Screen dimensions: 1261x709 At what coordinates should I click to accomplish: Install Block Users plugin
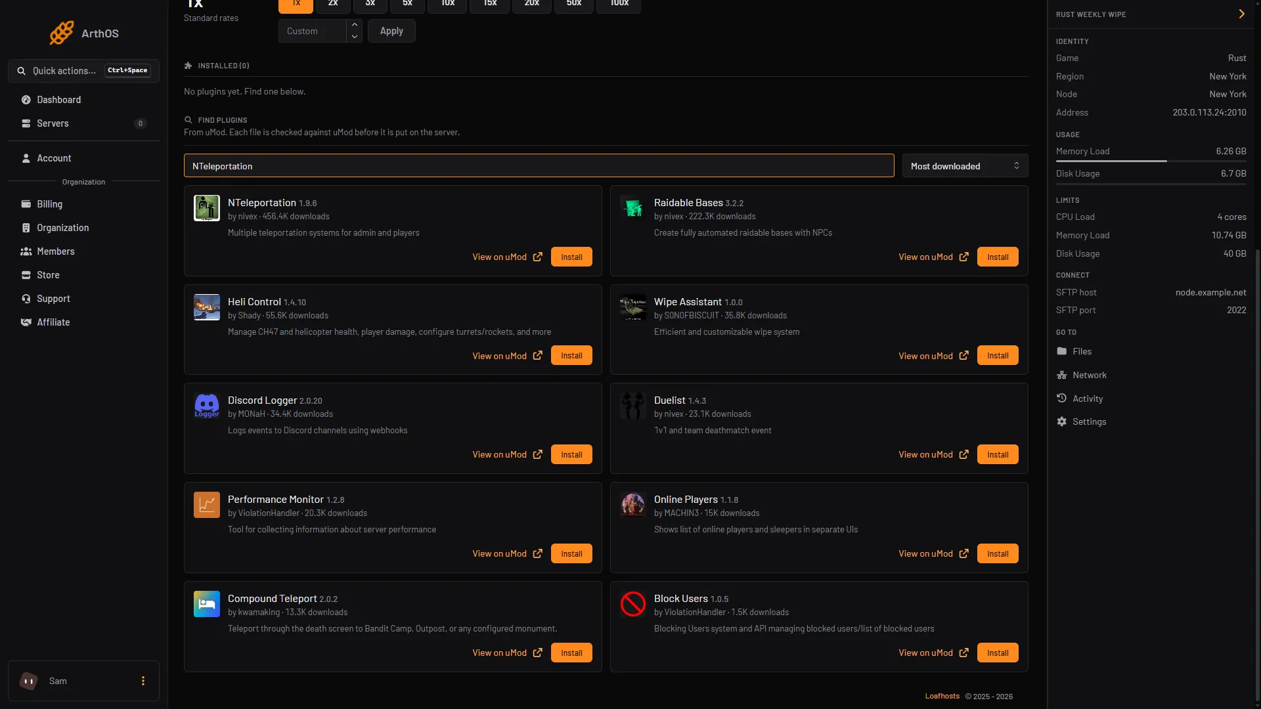tap(998, 653)
